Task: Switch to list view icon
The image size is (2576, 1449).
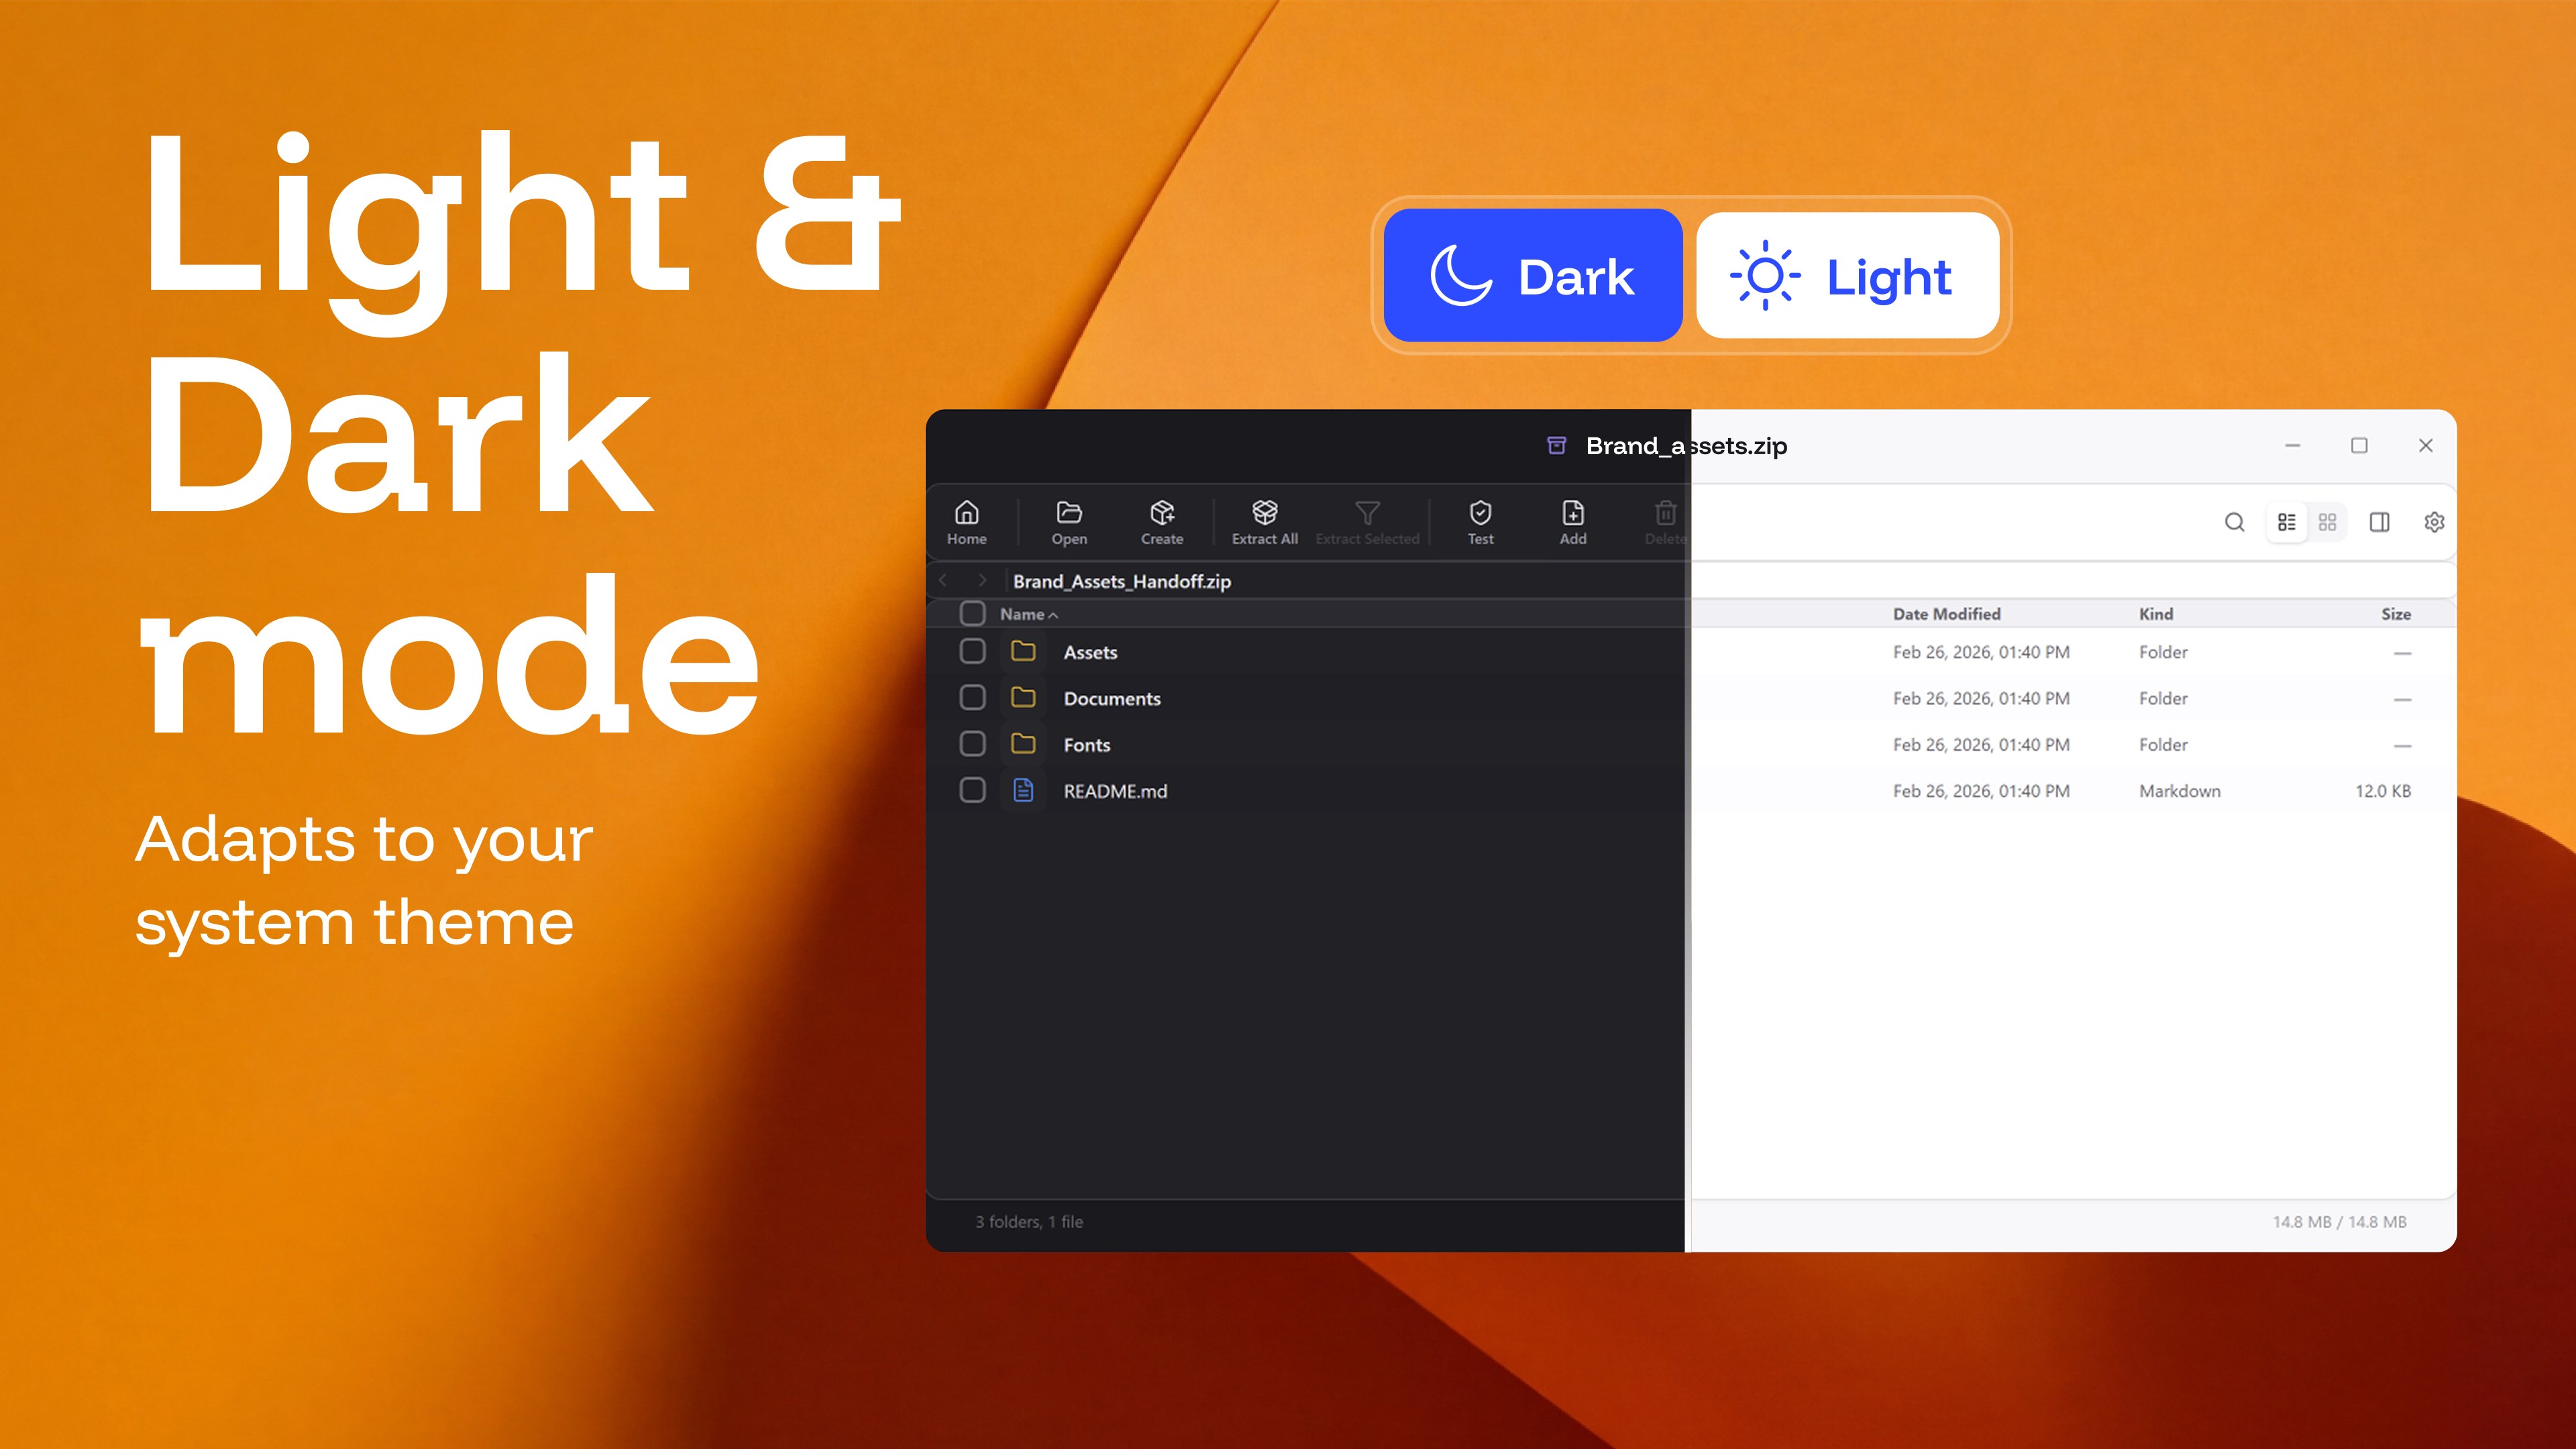Action: (2286, 522)
